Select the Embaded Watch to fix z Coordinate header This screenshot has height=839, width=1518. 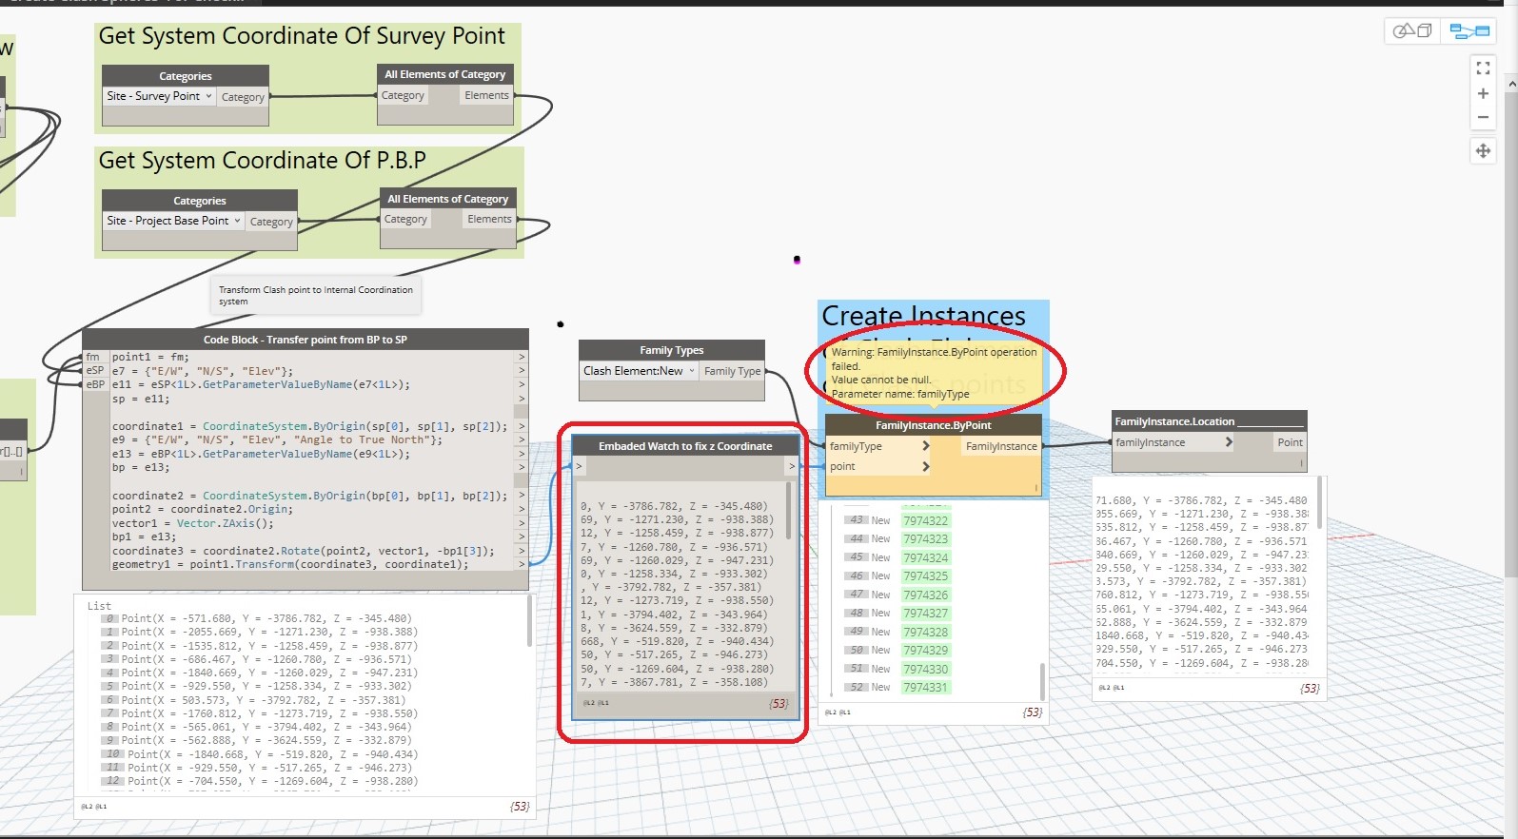tap(685, 446)
